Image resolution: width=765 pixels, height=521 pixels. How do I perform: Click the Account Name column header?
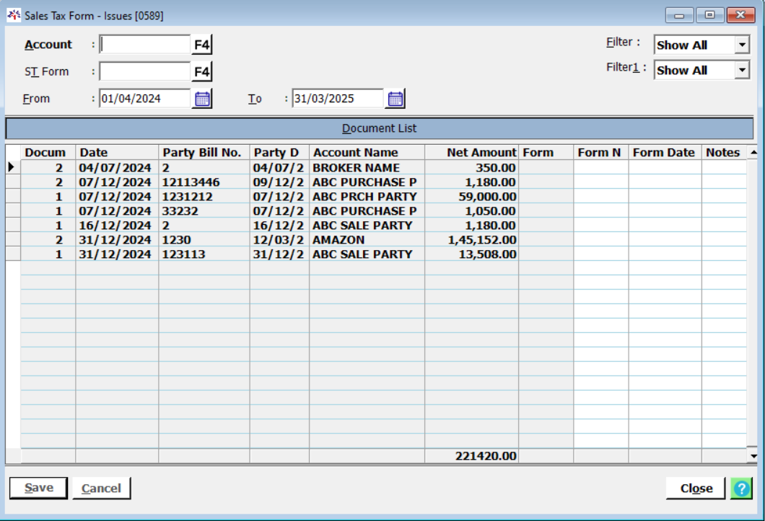(x=367, y=153)
